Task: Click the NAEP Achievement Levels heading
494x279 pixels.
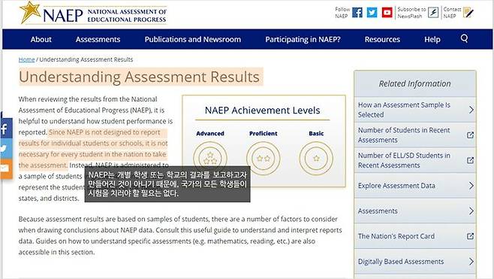Action: point(263,110)
